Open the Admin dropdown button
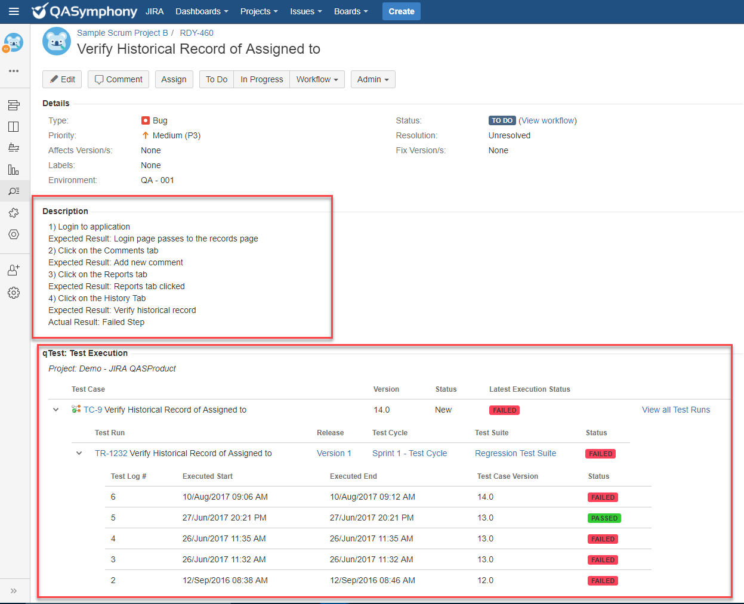Image resolution: width=744 pixels, height=604 pixels. pos(373,79)
